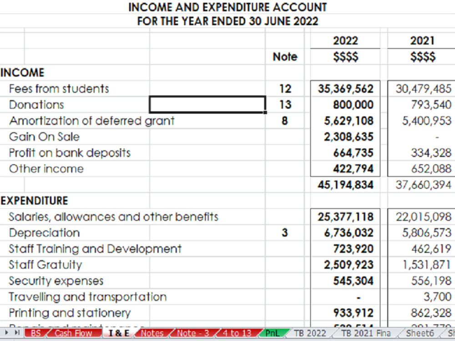Click the Other income label
This screenshot has width=455, height=341.
[46, 169]
